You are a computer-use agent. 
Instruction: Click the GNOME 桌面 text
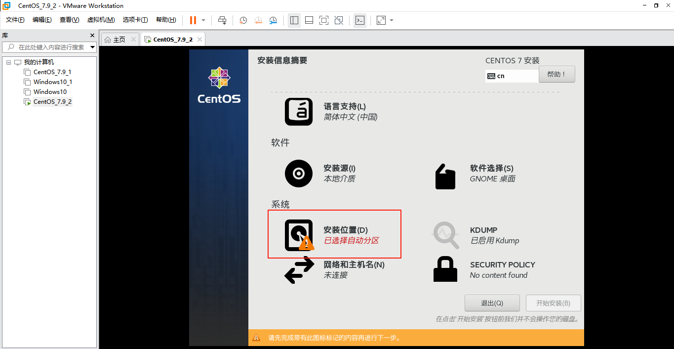click(493, 179)
